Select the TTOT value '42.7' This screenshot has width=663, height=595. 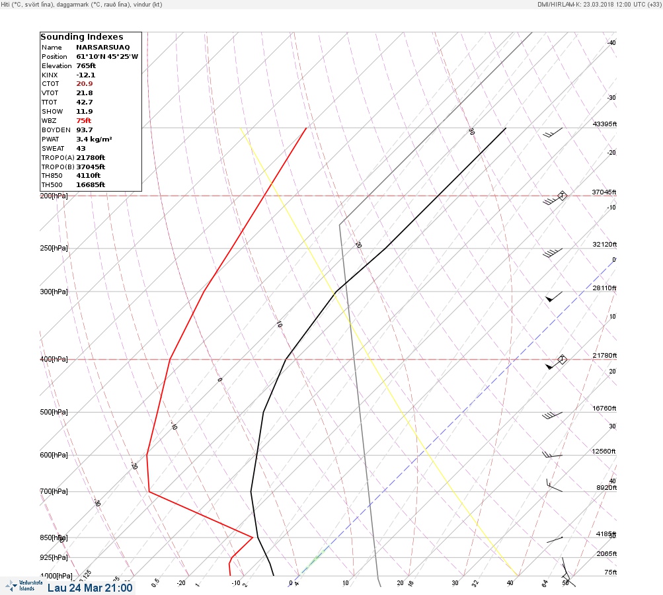[84, 102]
